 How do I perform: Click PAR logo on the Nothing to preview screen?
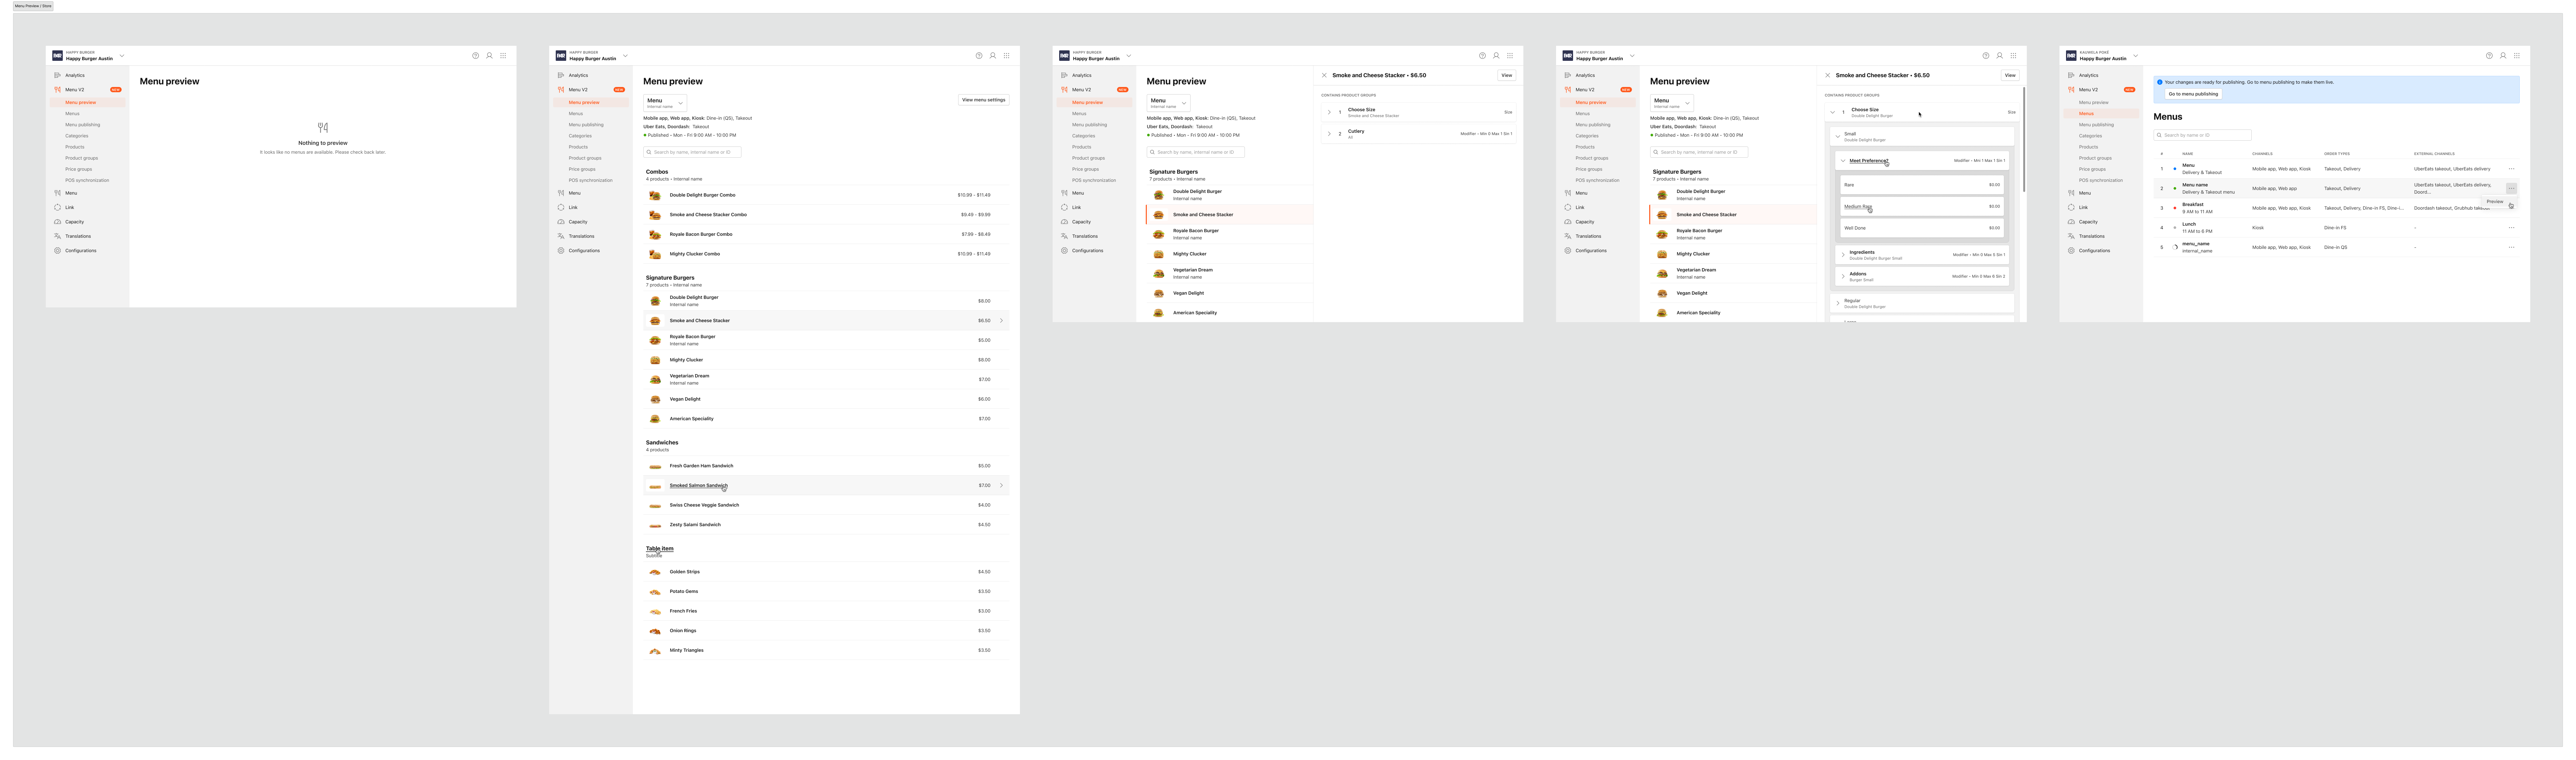pos(57,56)
